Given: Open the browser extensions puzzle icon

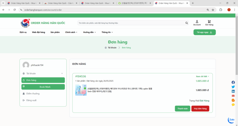Looking at the screenshot, I should (x=221, y=10).
